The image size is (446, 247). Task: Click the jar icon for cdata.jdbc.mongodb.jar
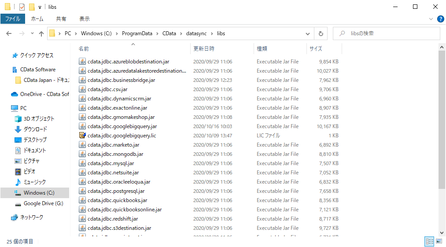(82, 154)
